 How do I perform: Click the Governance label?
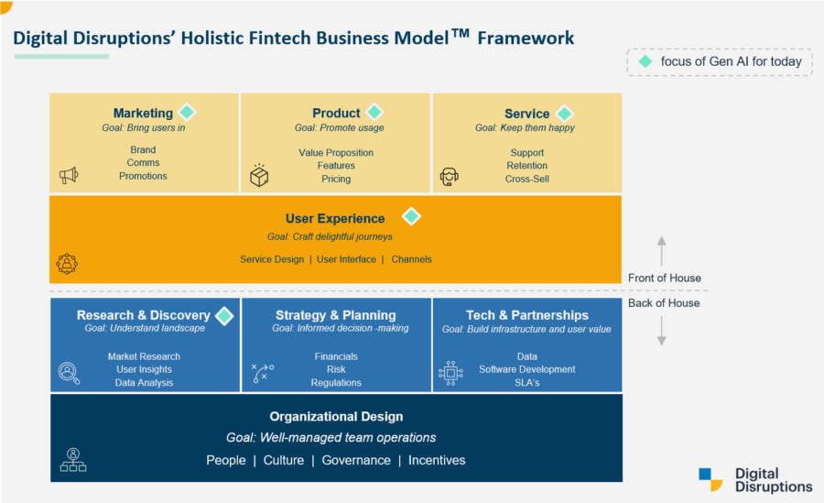(356, 460)
